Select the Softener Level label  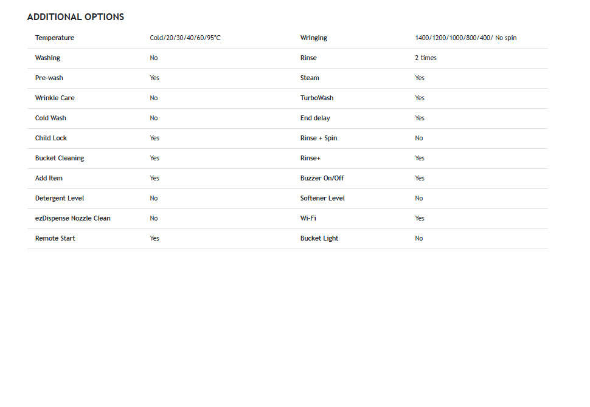[x=322, y=199]
